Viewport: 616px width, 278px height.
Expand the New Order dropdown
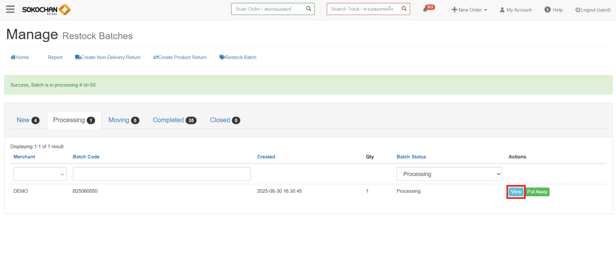[x=469, y=10]
